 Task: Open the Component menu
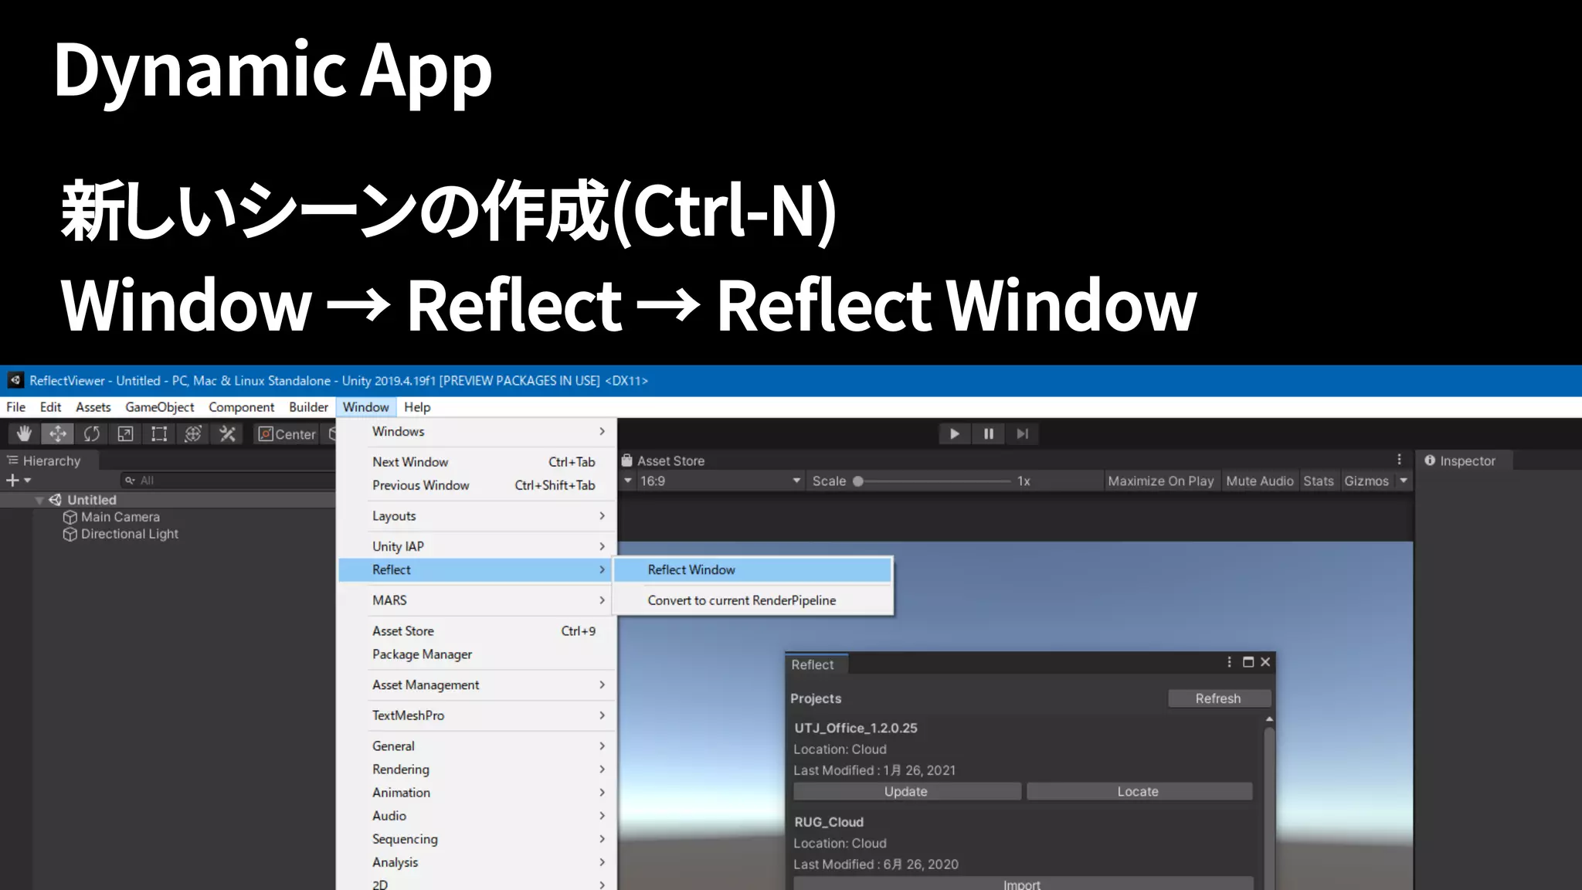[x=241, y=407]
